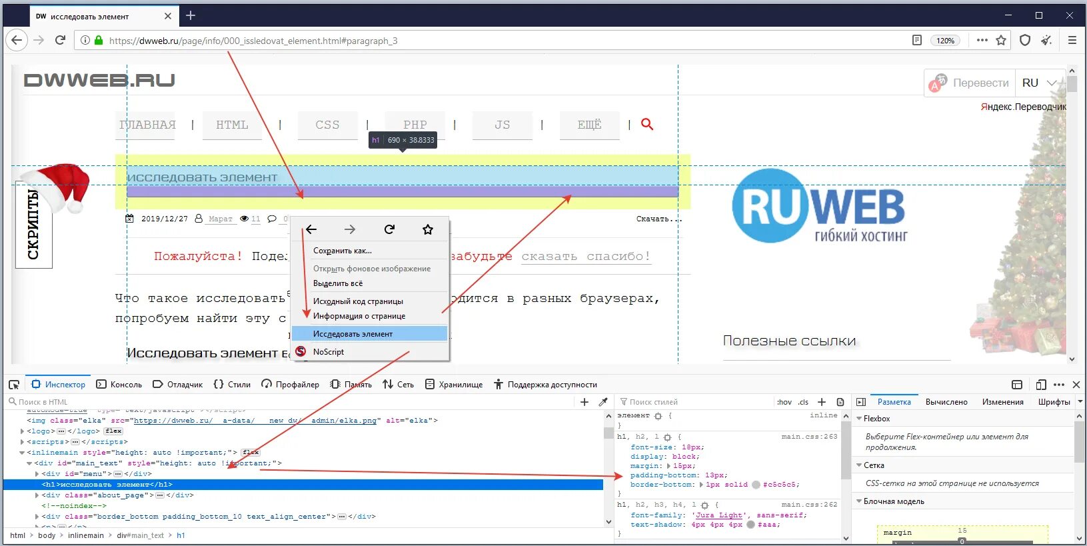Open the RU language dropdown
Viewport: 1087px width, 546px height.
[1040, 83]
